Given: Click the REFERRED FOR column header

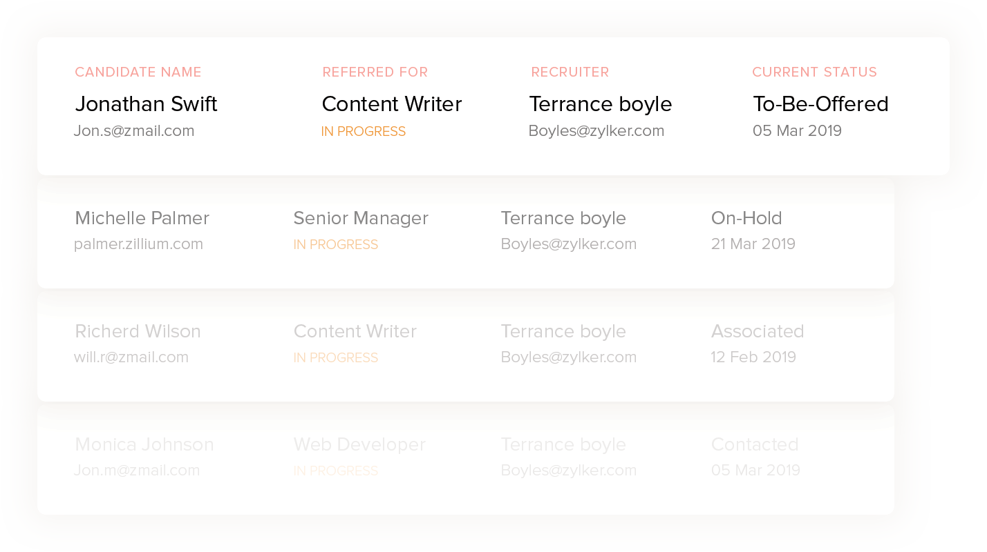Looking at the screenshot, I should pyautogui.click(x=375, y=72).
